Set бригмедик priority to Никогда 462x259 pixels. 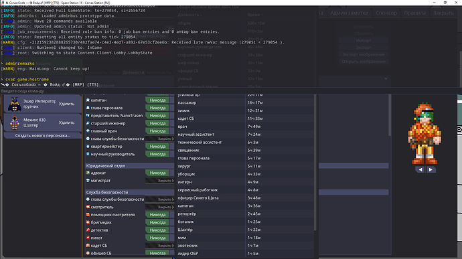pos(157,222)
